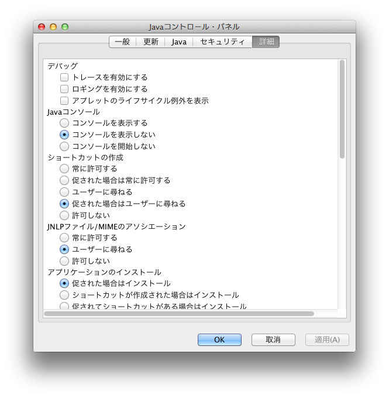Click the OK button

click(x=219, y=339)
